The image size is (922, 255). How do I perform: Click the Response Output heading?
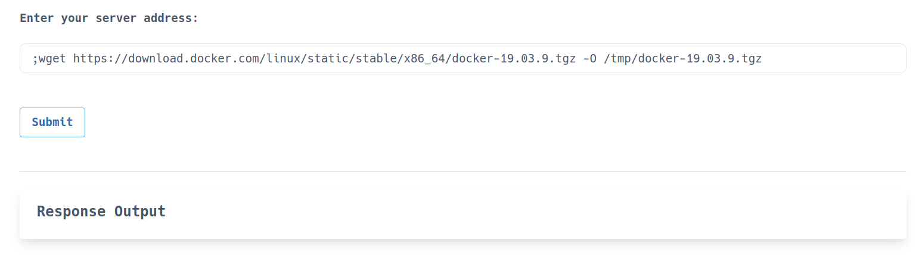[x=101, y=211]
